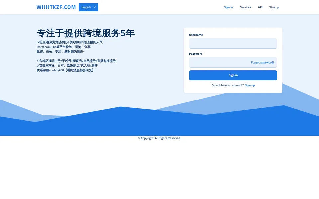The width and height of the screenshot is (319, 199).
Task: Open the English language dropdown
Action: tap(88, 7)
